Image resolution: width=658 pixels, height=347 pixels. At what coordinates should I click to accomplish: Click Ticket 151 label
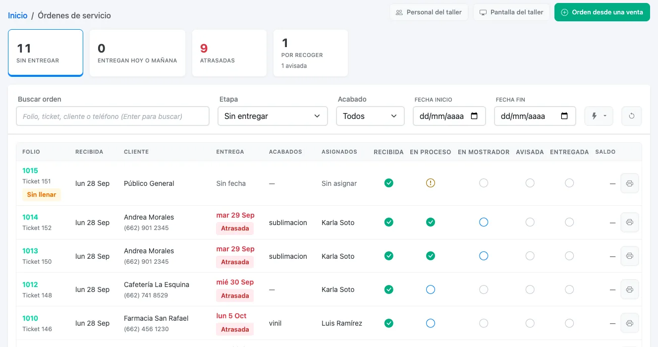tap(37, 181)
